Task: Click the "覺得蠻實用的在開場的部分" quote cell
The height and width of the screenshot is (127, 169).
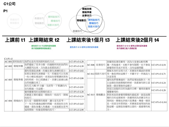Action: 47,92
